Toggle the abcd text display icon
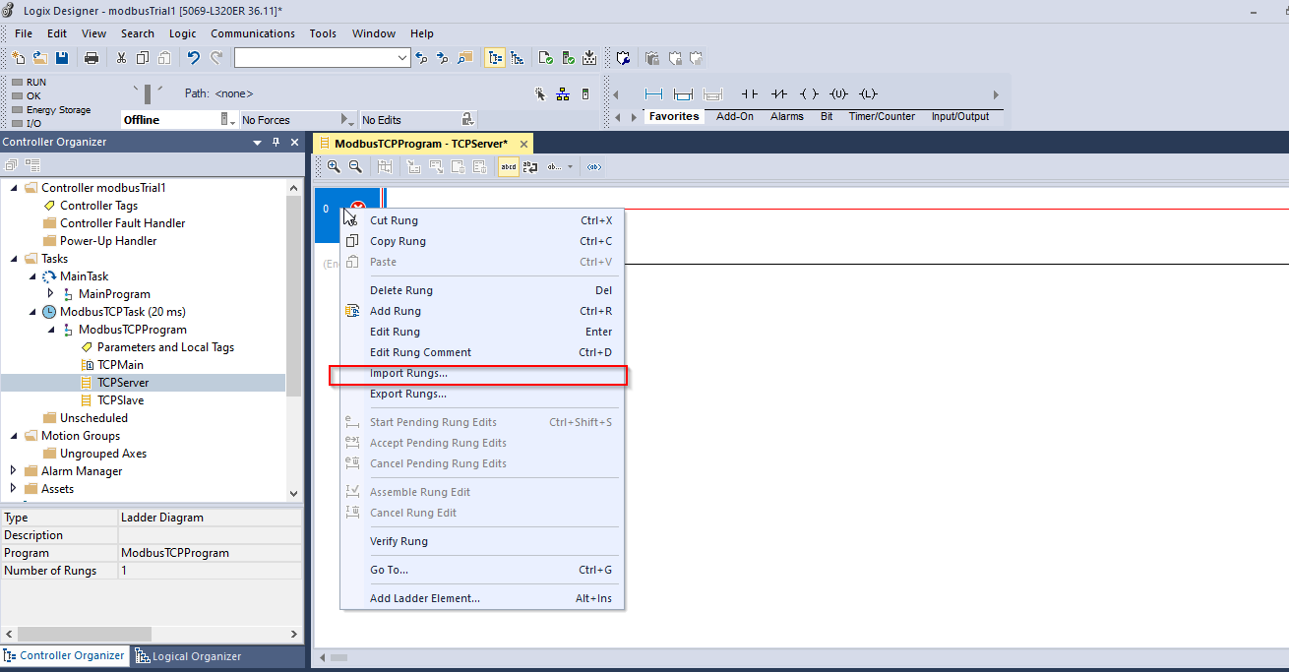The image size is (1289, 672). point(508,166)
